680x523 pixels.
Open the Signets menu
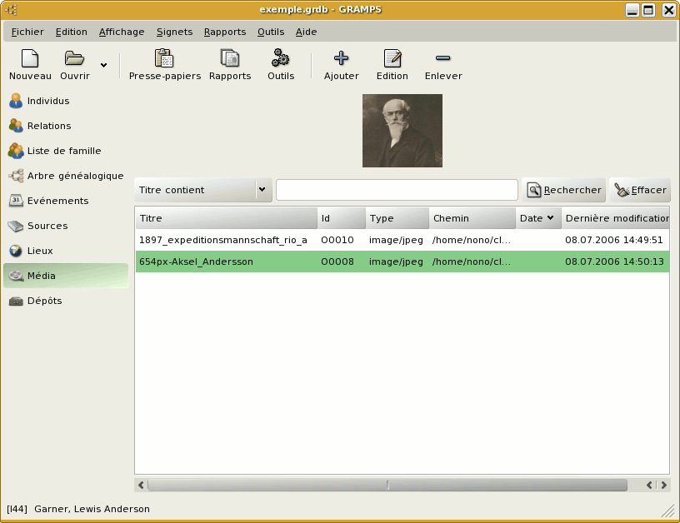click(174, 32)
